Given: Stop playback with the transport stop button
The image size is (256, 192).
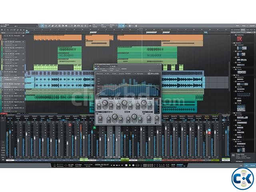Looking at the screenshot, I should pyautogui.click(x=126, y=165).
